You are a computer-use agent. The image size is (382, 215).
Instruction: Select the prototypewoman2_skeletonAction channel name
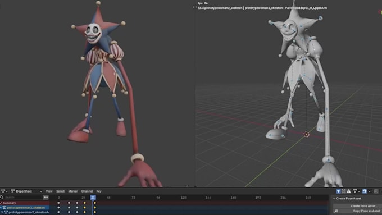29,212
